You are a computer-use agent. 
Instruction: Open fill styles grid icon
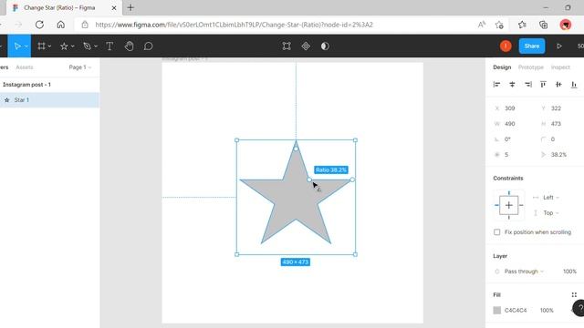click(574, 295)
